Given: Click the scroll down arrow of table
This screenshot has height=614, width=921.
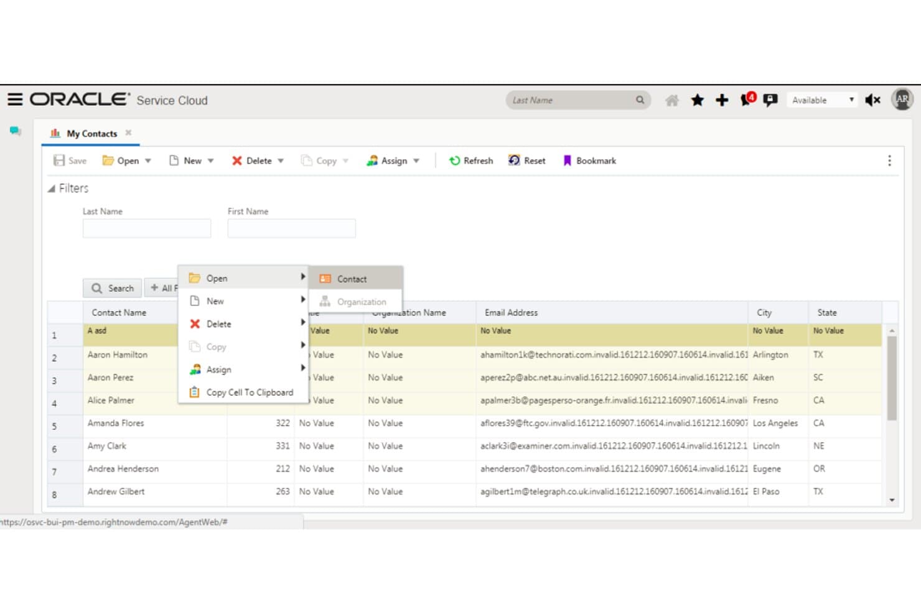Looking at the screenshot, I should coord(892,500).
